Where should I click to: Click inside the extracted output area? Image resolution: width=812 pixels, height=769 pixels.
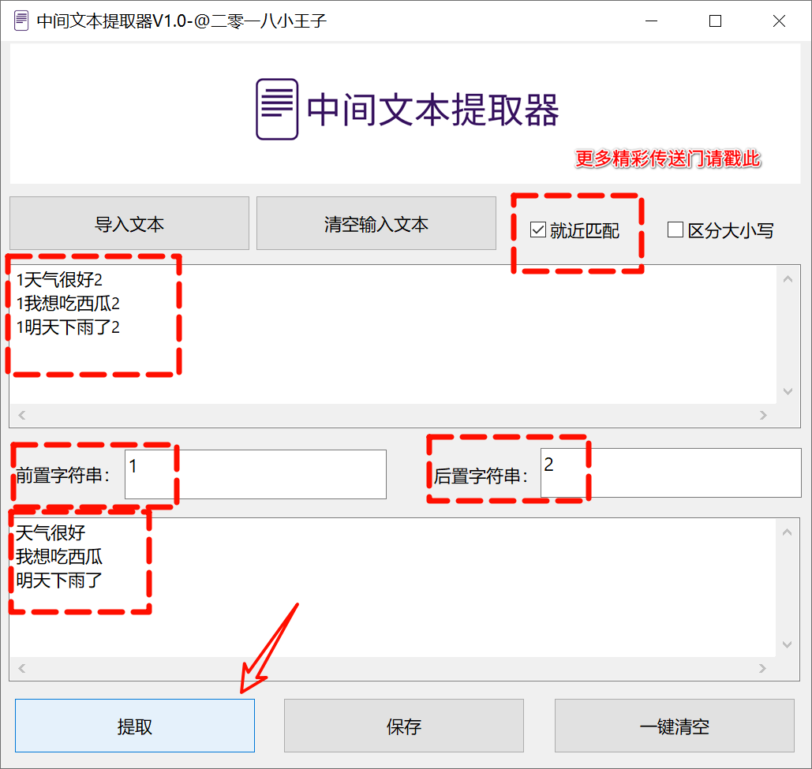pyautogui.click(x=392, y=588)
